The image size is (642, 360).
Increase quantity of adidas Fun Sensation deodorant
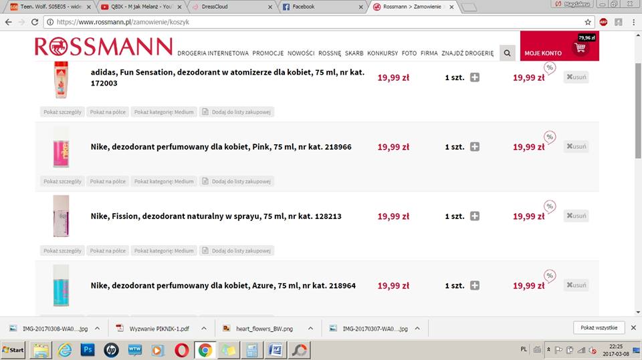[x=475, y=77]
